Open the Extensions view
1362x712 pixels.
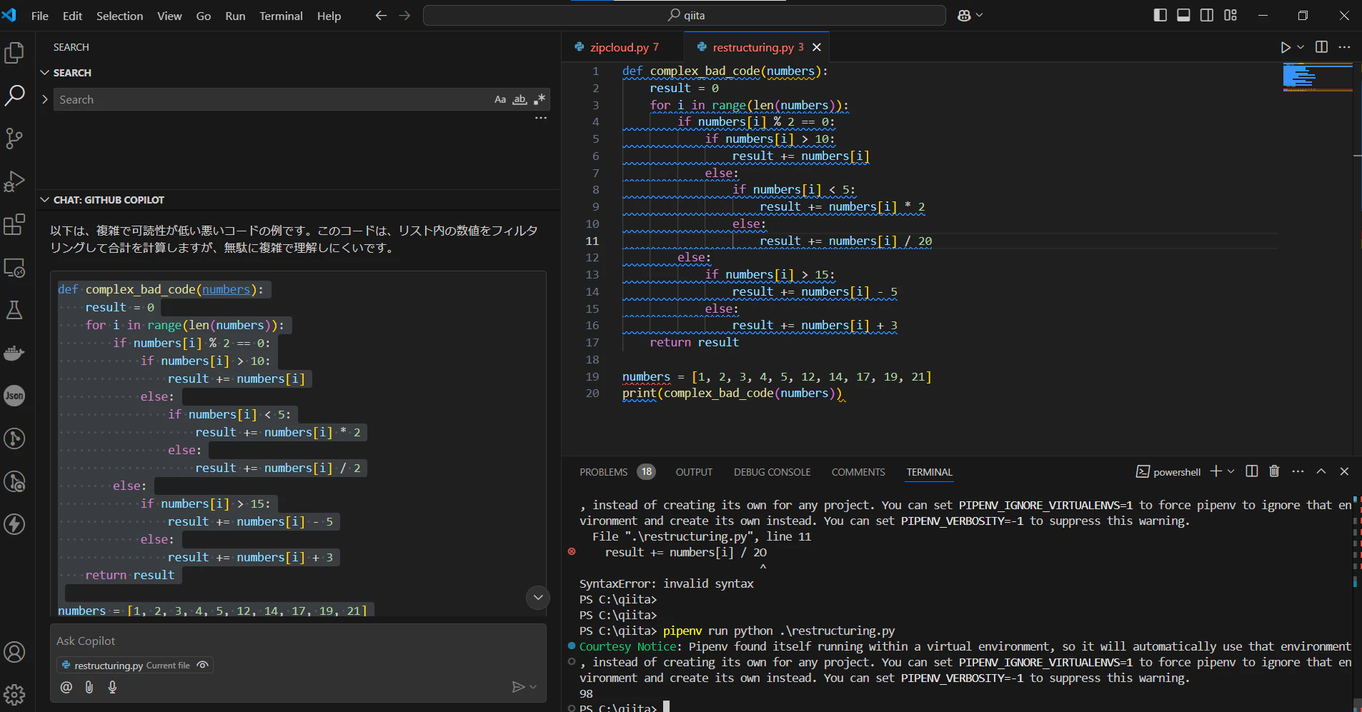click(14, 224)
